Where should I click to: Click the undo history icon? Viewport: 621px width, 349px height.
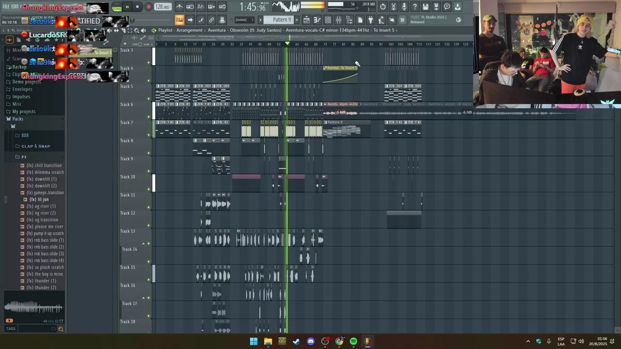pyautogui.click(x=383, y=7)
